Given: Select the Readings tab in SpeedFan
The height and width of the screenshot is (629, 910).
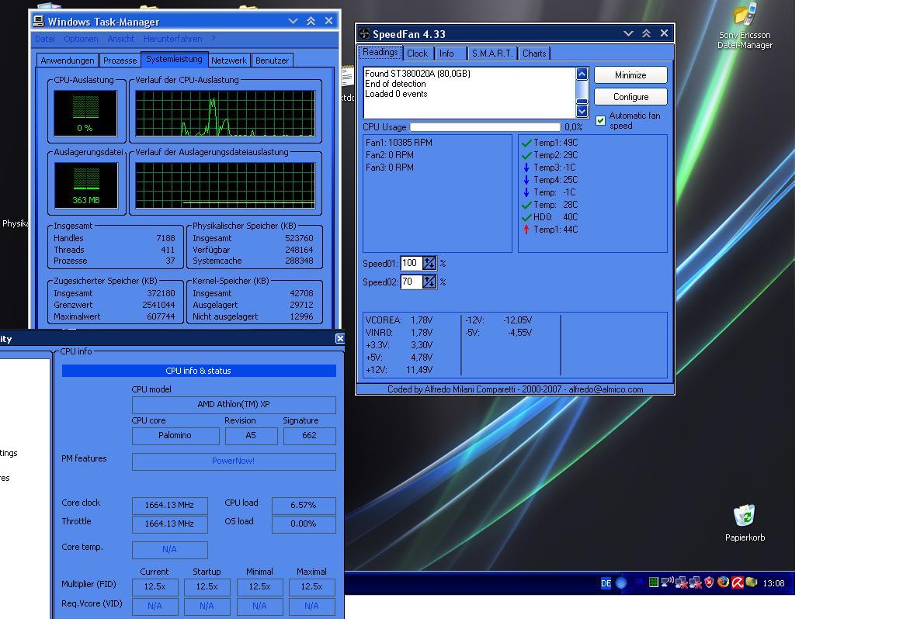Looking at the screenshot, I should click(380, 52).
